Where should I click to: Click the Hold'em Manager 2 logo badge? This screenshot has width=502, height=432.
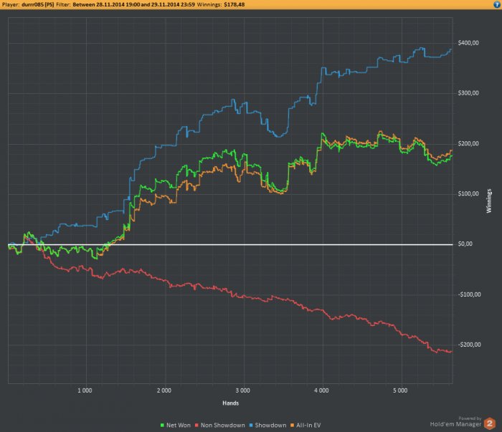click(x=490, y=423)
